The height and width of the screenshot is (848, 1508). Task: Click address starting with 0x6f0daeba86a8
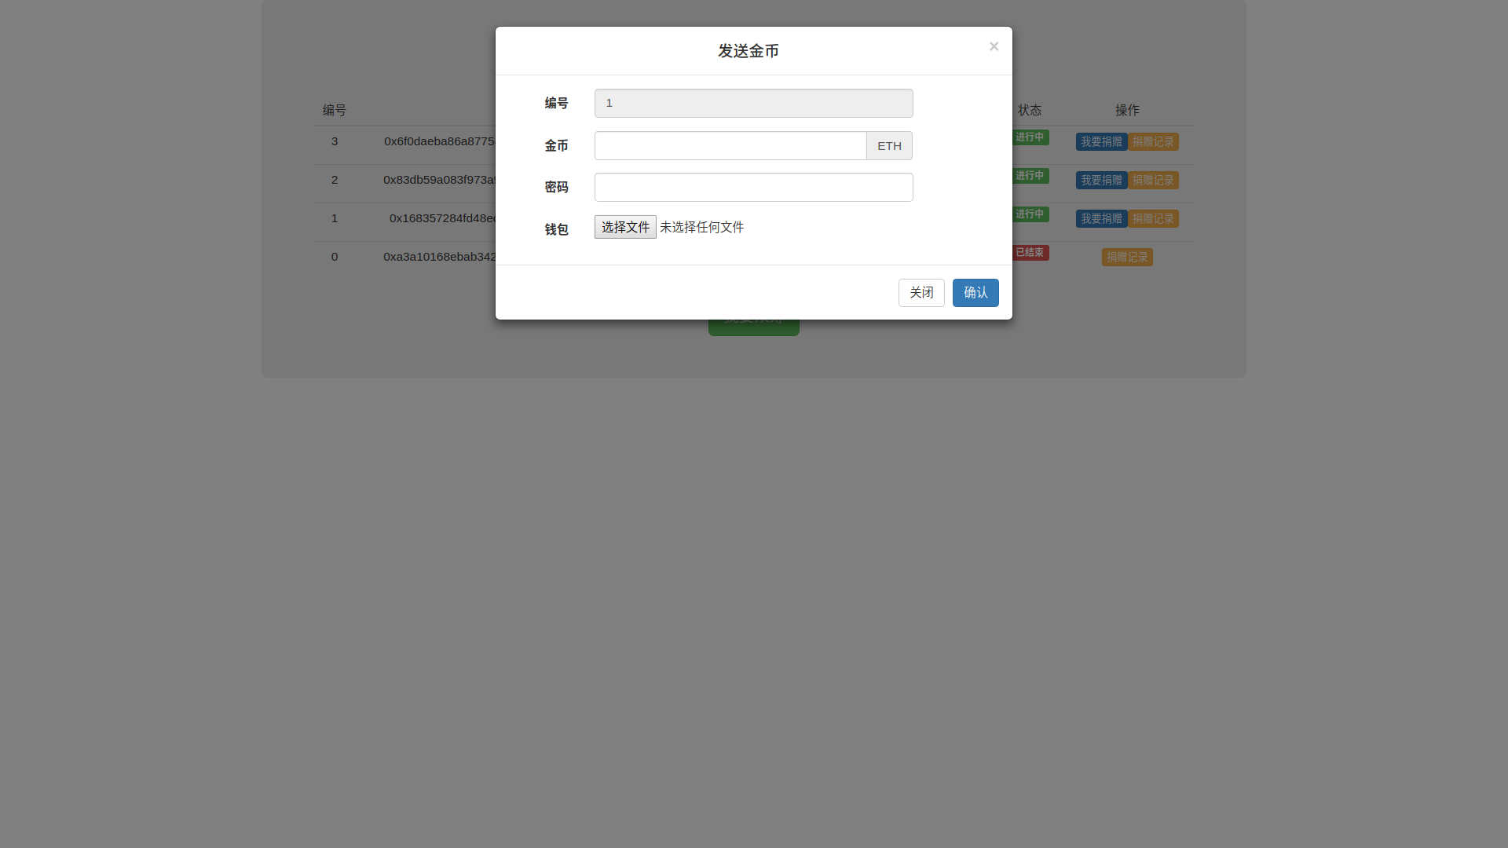tap(440, 141)
